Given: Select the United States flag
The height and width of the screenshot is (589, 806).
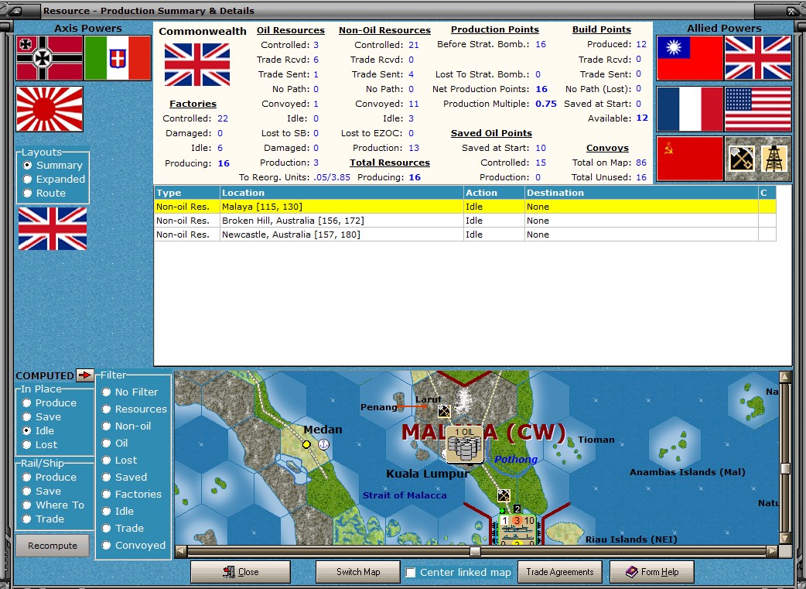Looking at the screenshot, I should [758, 109].
